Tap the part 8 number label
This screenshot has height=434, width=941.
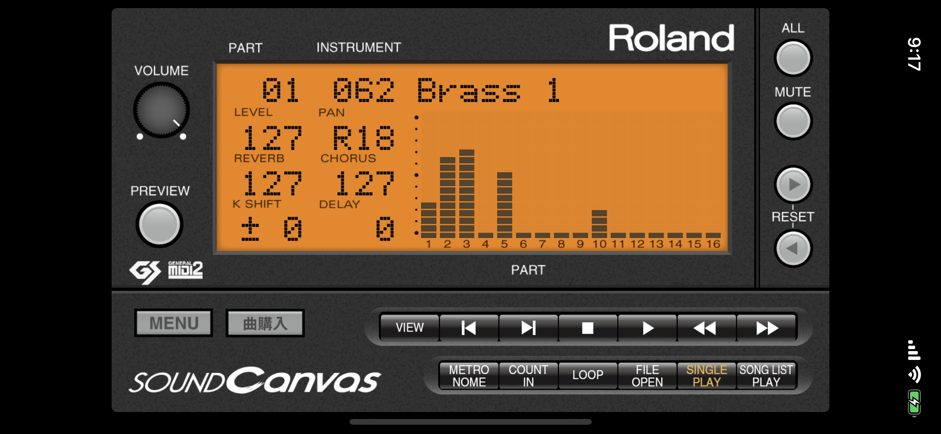[x=561, y=244]
